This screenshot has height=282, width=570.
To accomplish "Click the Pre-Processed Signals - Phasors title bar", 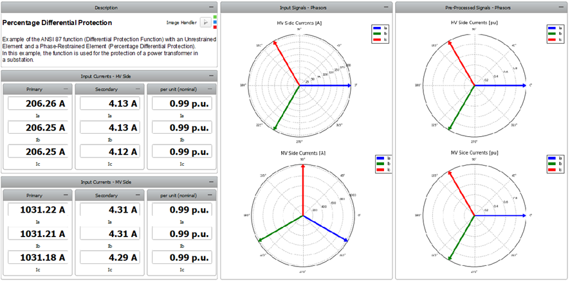I will pyautogui.click(x=480, y=8).
